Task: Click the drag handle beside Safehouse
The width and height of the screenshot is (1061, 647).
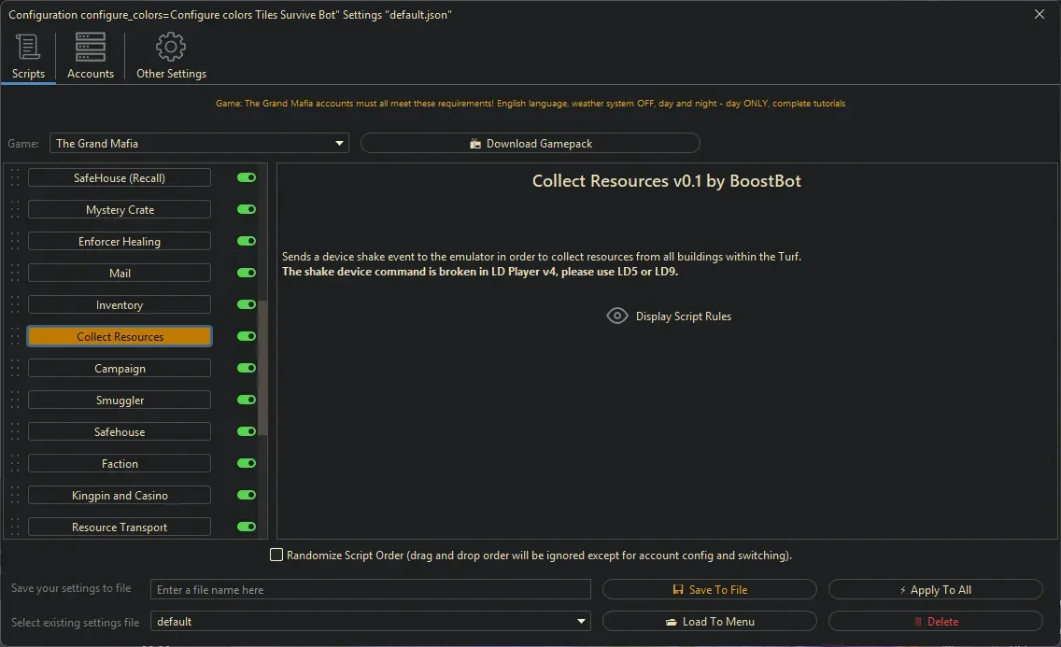Action: (x=15, y=432)
